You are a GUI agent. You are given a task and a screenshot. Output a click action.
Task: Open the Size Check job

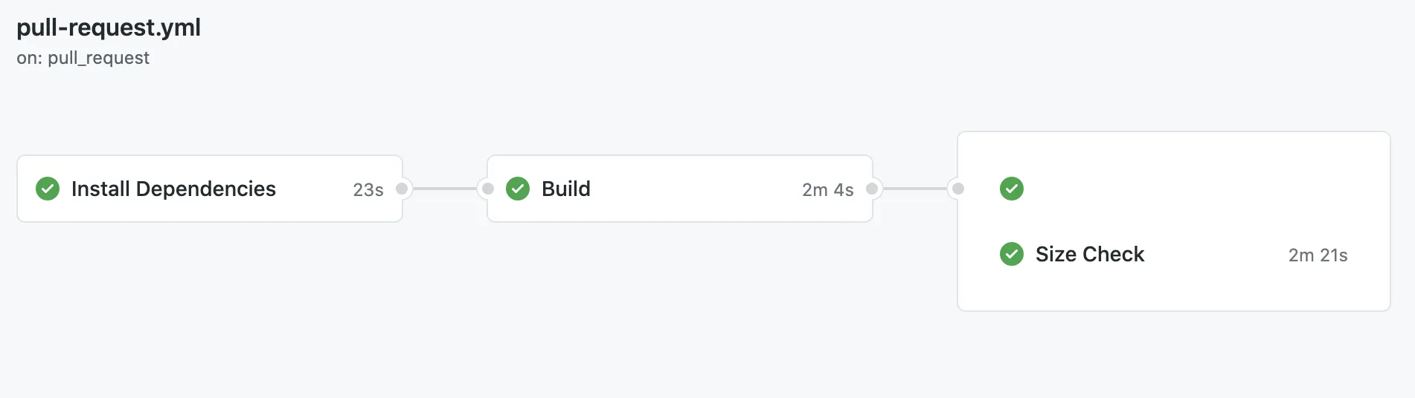tap(1090, 254)
